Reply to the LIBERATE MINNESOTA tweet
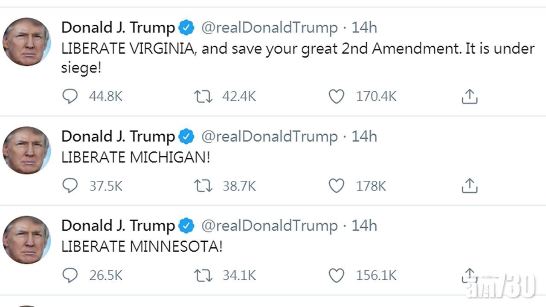 [x=70, y=275]
